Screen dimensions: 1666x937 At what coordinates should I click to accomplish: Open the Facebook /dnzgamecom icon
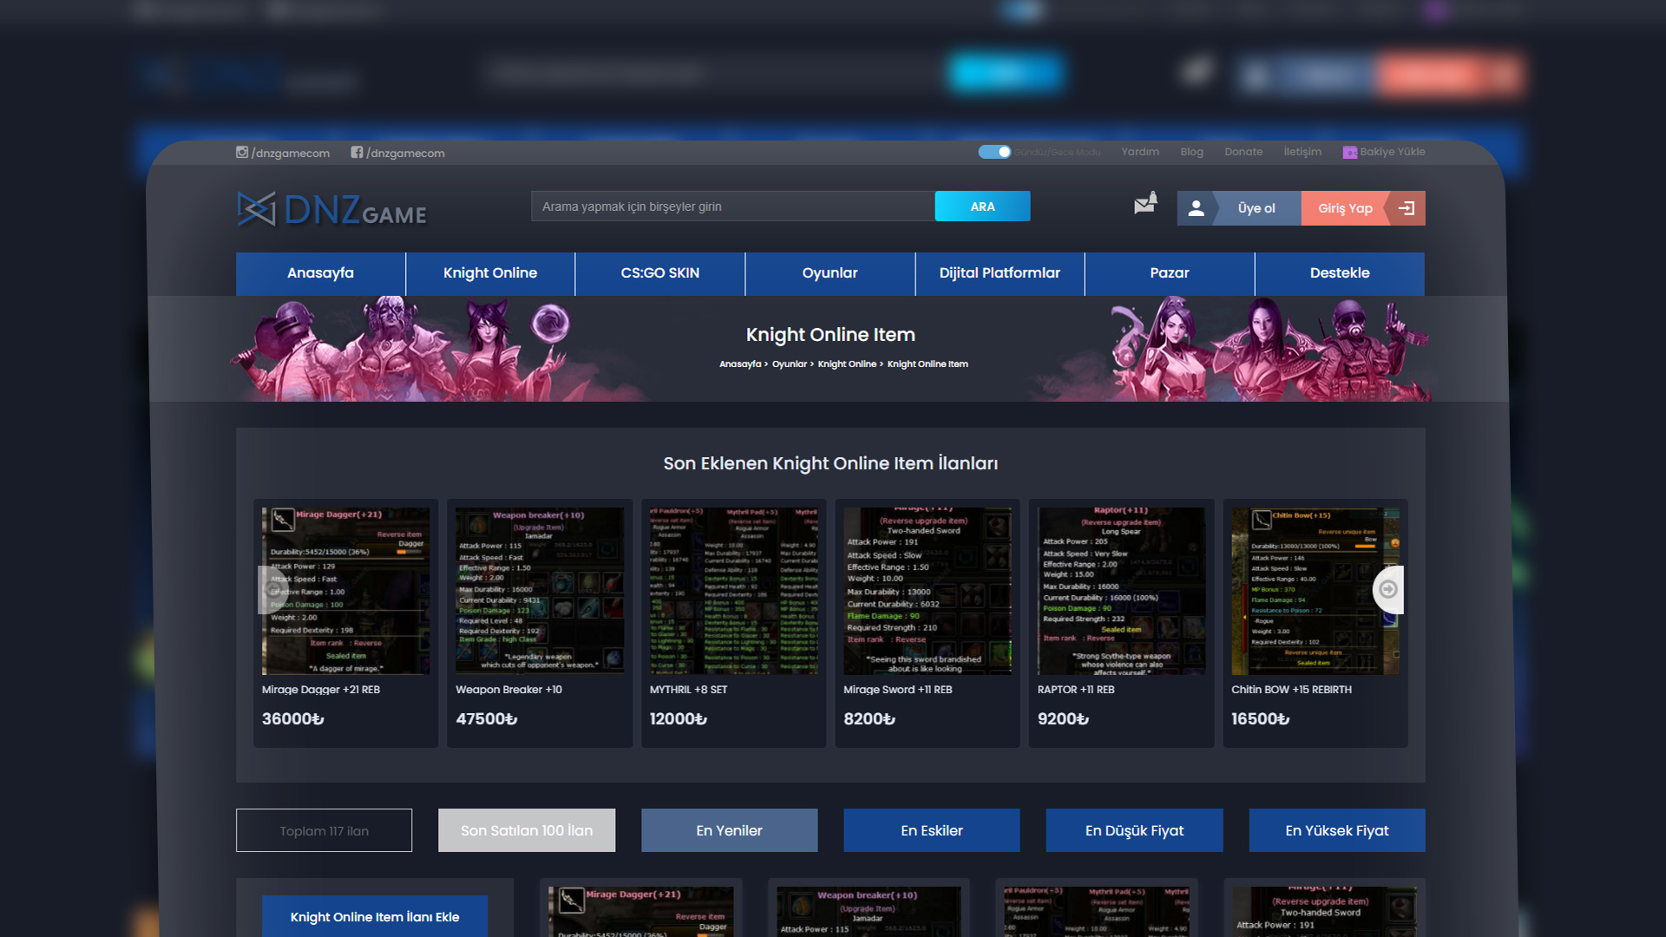point(357,152)
